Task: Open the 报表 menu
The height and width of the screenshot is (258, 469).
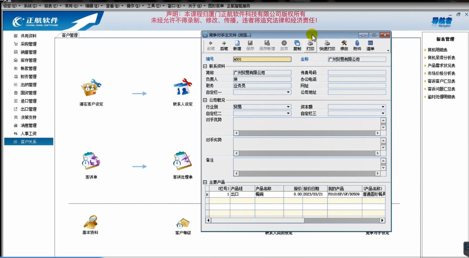Action: (53, 6)
